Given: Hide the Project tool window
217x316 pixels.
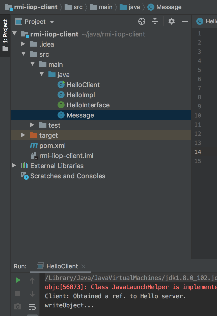Looking at the screenshot, I should 185,22.
